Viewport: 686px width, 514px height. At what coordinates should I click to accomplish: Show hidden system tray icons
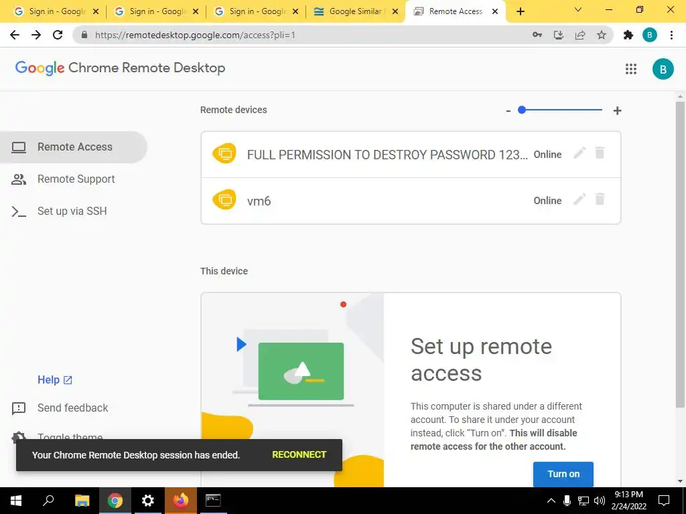point(551,501)
